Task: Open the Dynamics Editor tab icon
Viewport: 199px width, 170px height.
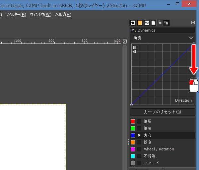Action: point(166,23)
